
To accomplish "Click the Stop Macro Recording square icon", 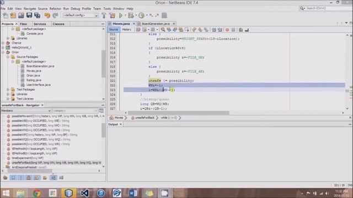I will 233,30.
